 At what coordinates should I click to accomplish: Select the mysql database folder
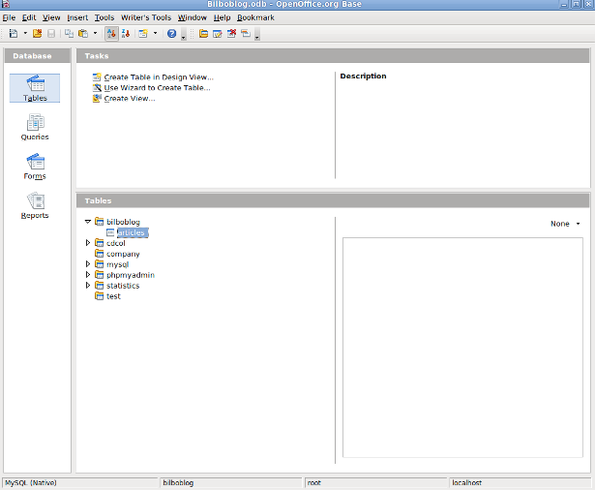(118, 264)
